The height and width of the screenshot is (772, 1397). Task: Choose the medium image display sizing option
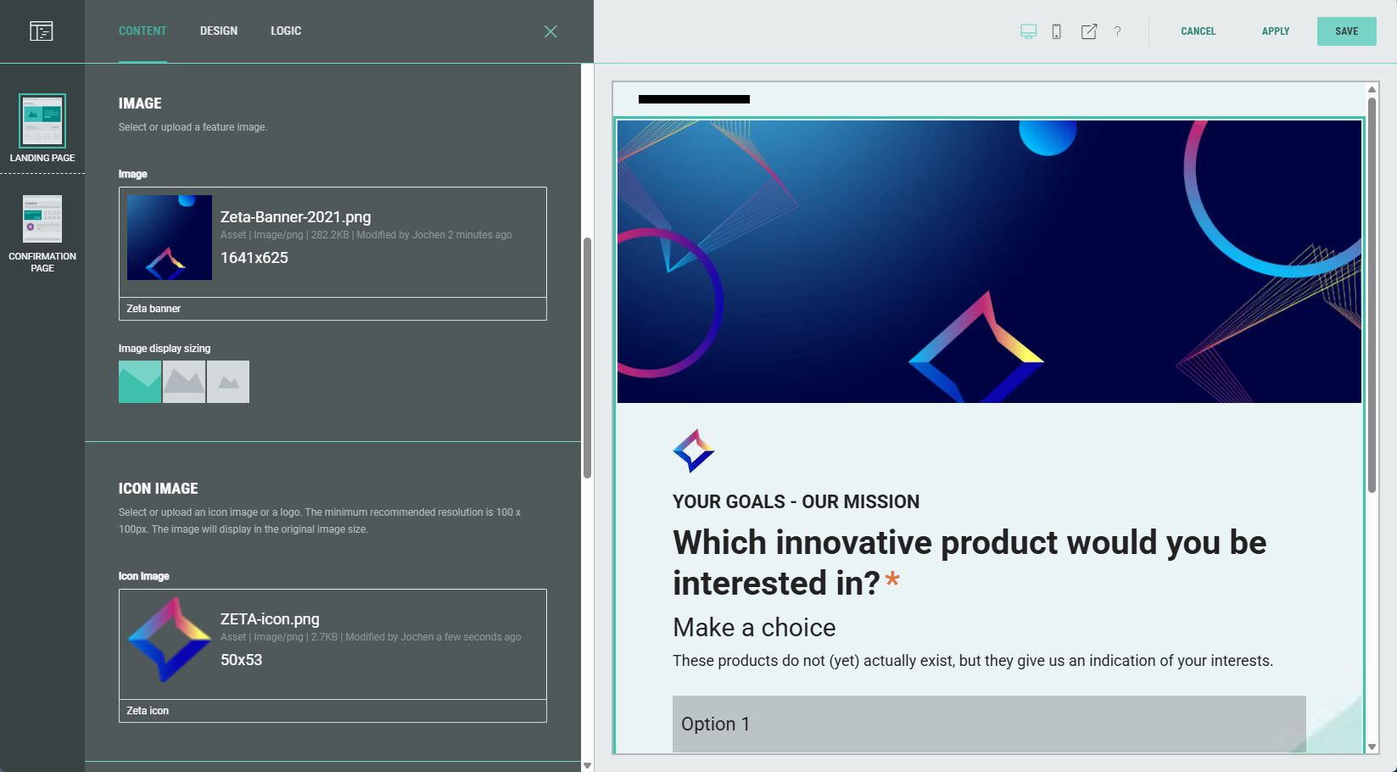click(184, 382)
